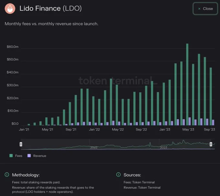The width and height of the screenshot is (220, 196).
Task: Click the Sep '23 axis label
Action: [x=209, y=129]
